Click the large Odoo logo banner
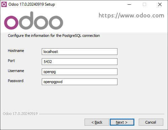Screen dimensions: 168x130 34,21
